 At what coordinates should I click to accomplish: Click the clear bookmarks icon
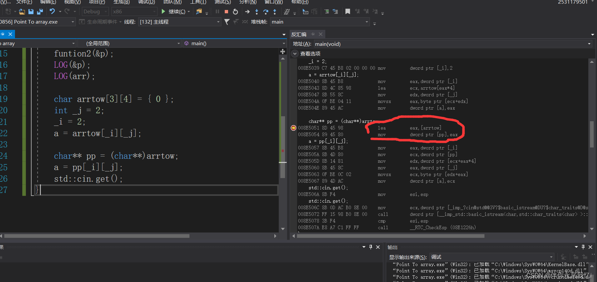[375, 12]
